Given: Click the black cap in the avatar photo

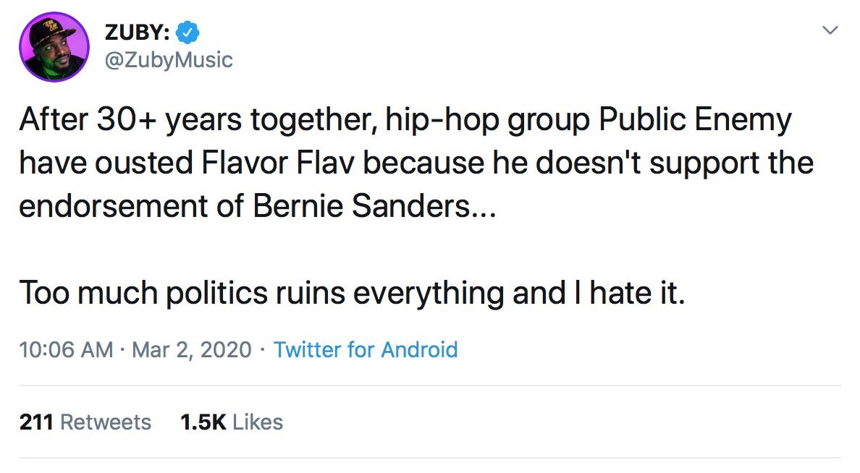Looking at the screenshot, I should pos(51,33).
